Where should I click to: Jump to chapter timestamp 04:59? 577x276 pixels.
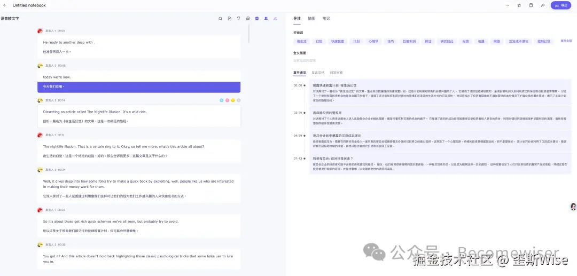pos(298,136)
